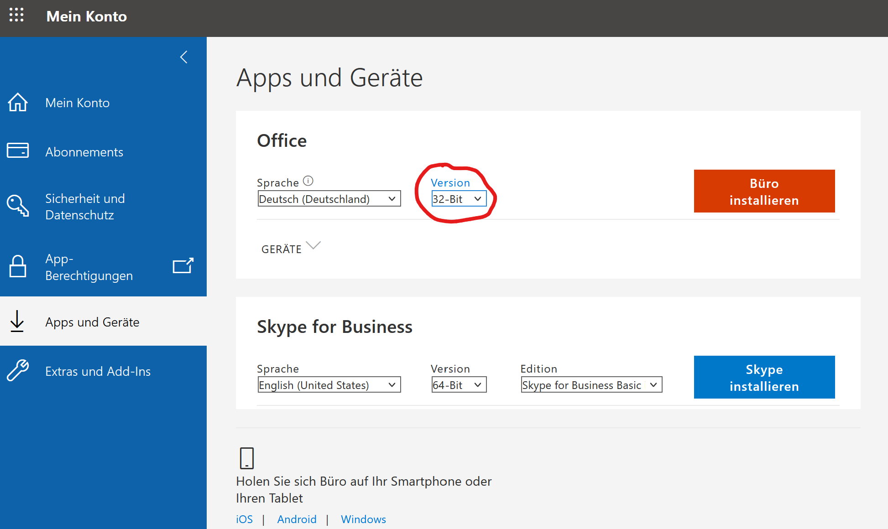Click the Skype installieren button
This screenshot has width=888, height=529.
click(764, 377)
